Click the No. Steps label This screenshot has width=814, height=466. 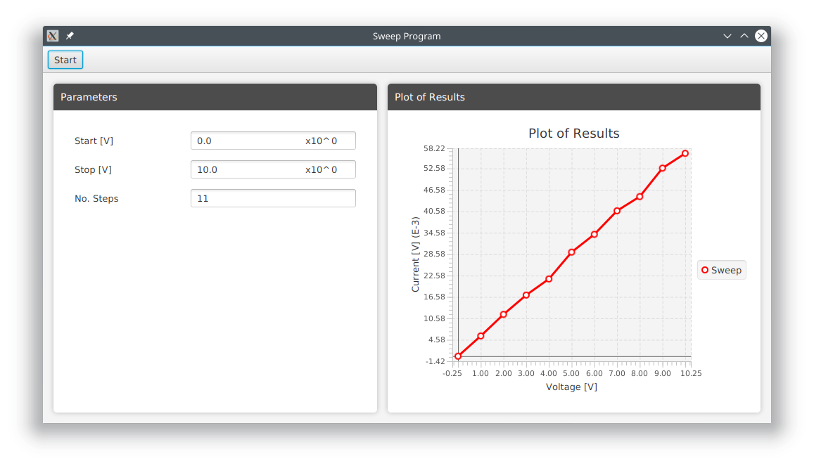pos(96,198)
